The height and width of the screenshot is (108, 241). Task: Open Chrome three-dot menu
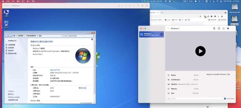coord(226,16)
